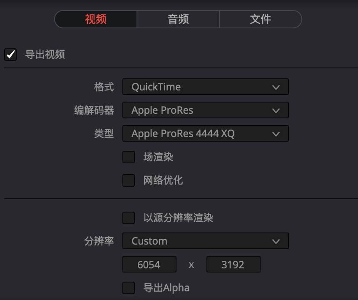Click the 分辨率 label text
The height and width of the screenshot is (300, 358).
click(x=99, y=241)
